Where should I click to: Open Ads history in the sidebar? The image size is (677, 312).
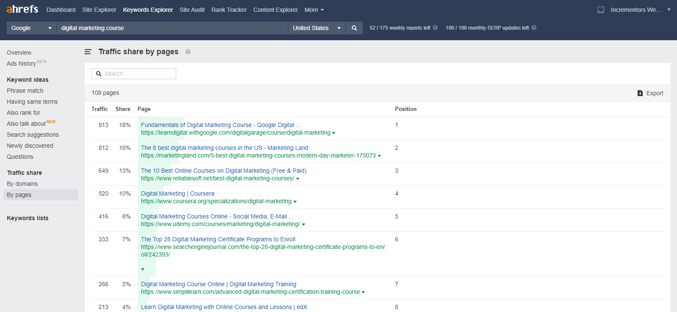coord(21,64)
